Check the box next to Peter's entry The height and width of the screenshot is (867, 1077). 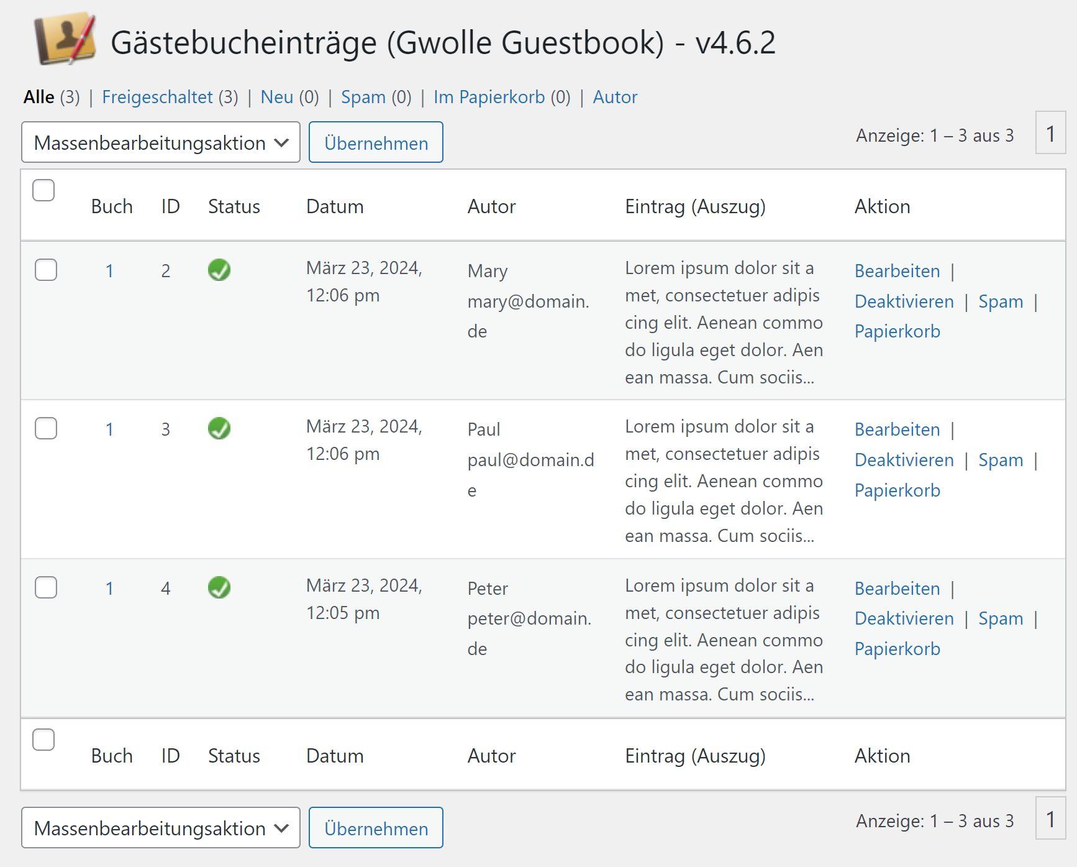pos(46,587)
